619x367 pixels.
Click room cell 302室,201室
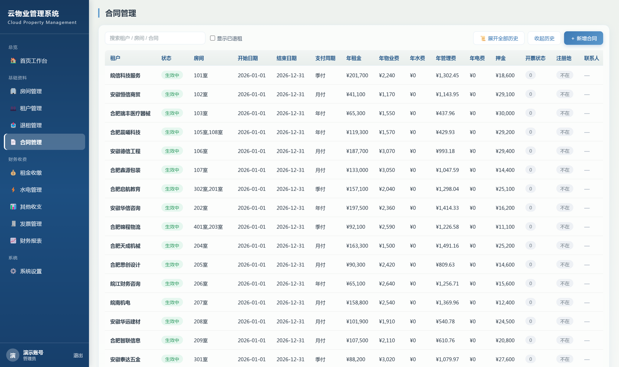click(x=208, y=189)
